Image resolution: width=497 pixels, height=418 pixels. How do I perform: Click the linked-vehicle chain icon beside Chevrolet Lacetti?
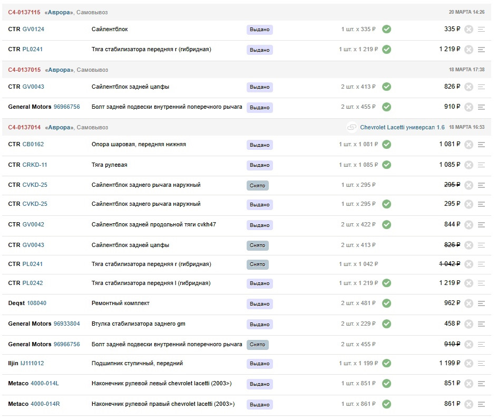tap(352, 127)
